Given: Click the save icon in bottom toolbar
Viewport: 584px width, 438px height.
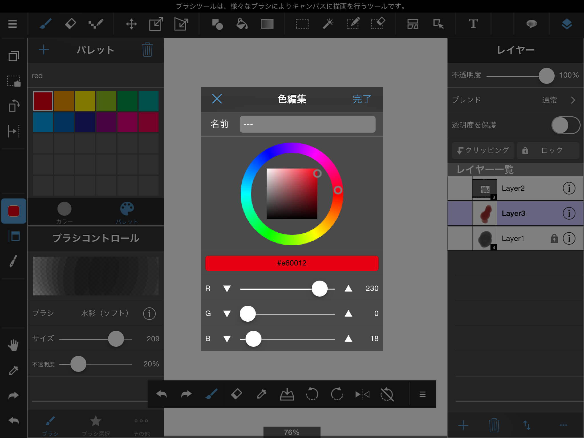Looking at the screenshot, I should [x=287, y=394].
